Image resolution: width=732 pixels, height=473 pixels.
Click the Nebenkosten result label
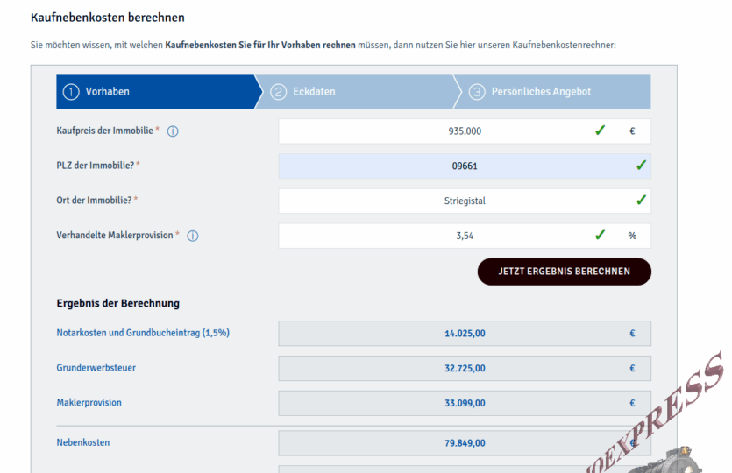pos(83,442)
